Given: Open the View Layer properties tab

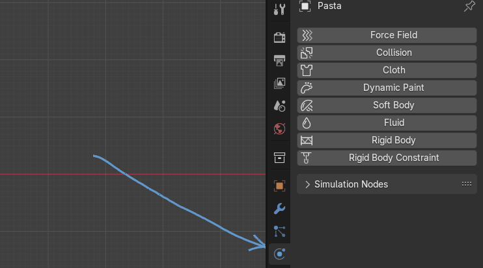Looking at the screenshot, I should tap(279, 83).
